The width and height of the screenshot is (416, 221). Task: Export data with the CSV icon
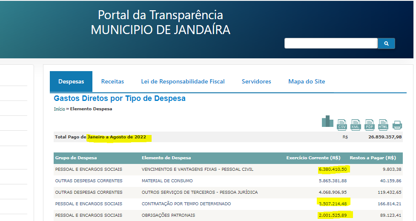click(x=342, y=125)
